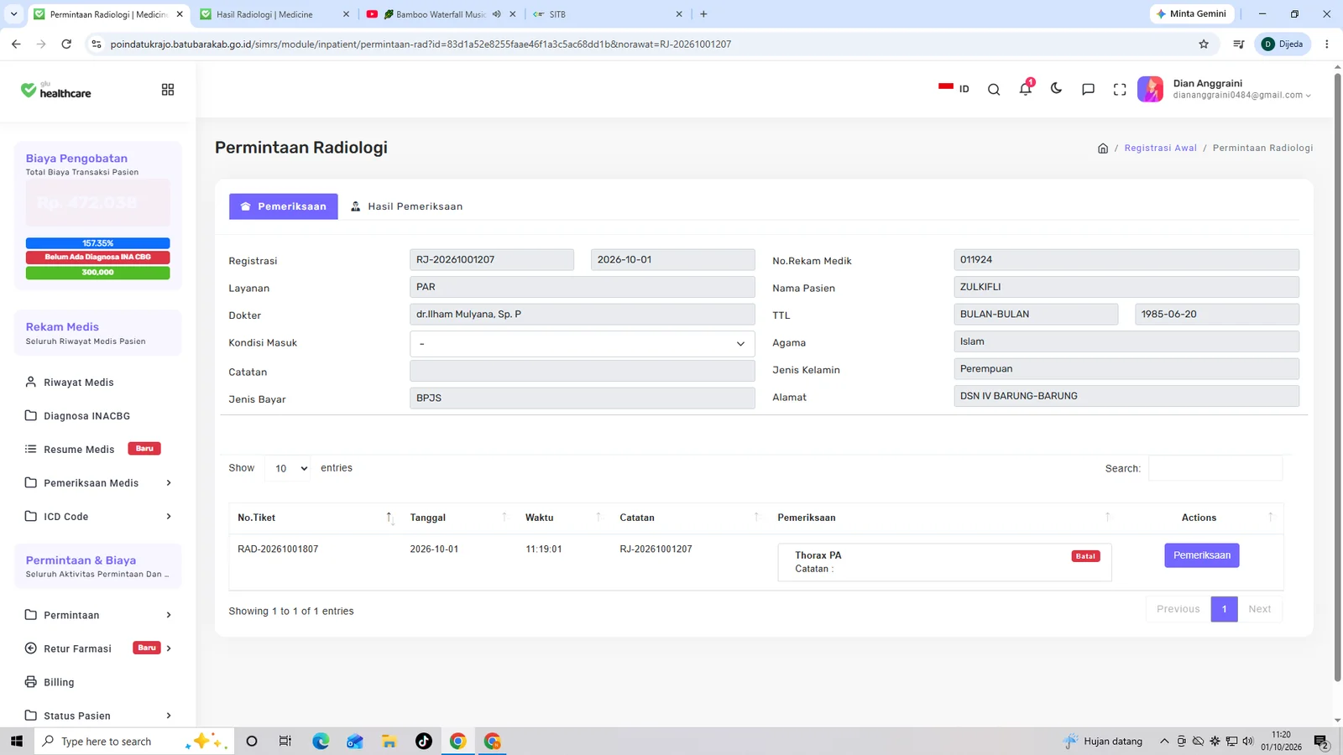Open the notifications bell icon
This screenshot has height=755, width=1343.
[1026, 89]
